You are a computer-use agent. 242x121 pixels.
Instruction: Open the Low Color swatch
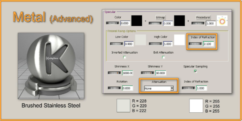click(140, 40)
